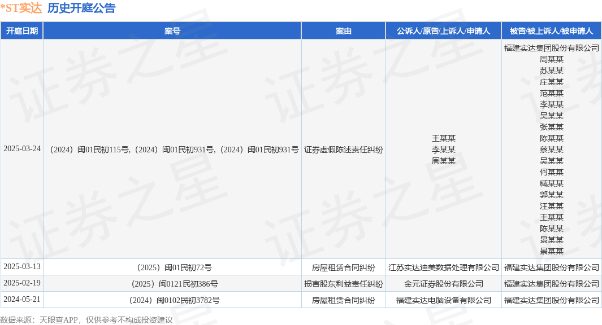
Task: Select defendant '王某某' in the defendant column
Action: point(551,217)
